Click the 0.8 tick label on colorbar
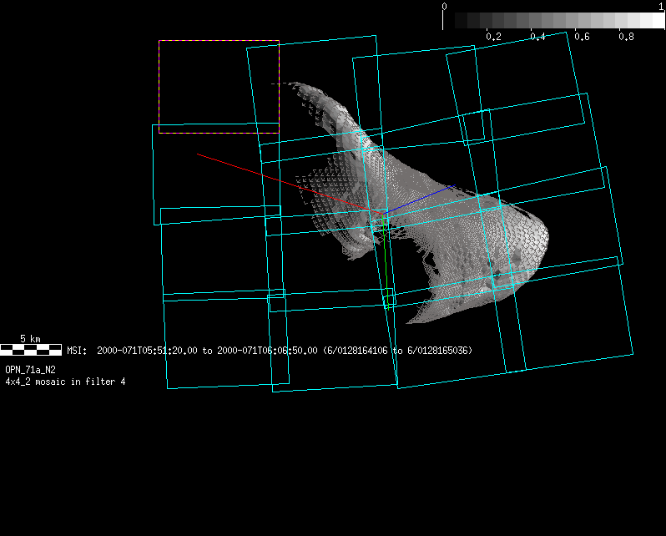This screenshot has width=666, height=536. click(627, 38)
